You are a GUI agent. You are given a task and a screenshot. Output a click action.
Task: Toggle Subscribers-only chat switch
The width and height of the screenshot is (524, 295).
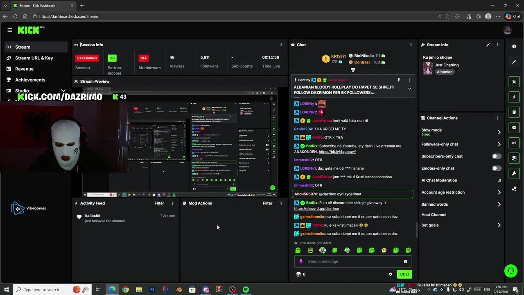[x=496, y=156]
